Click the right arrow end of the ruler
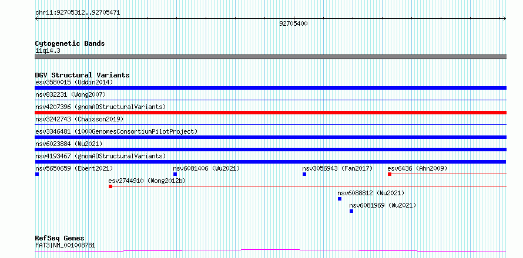This screenshot has width=523, height=258. 505,18
